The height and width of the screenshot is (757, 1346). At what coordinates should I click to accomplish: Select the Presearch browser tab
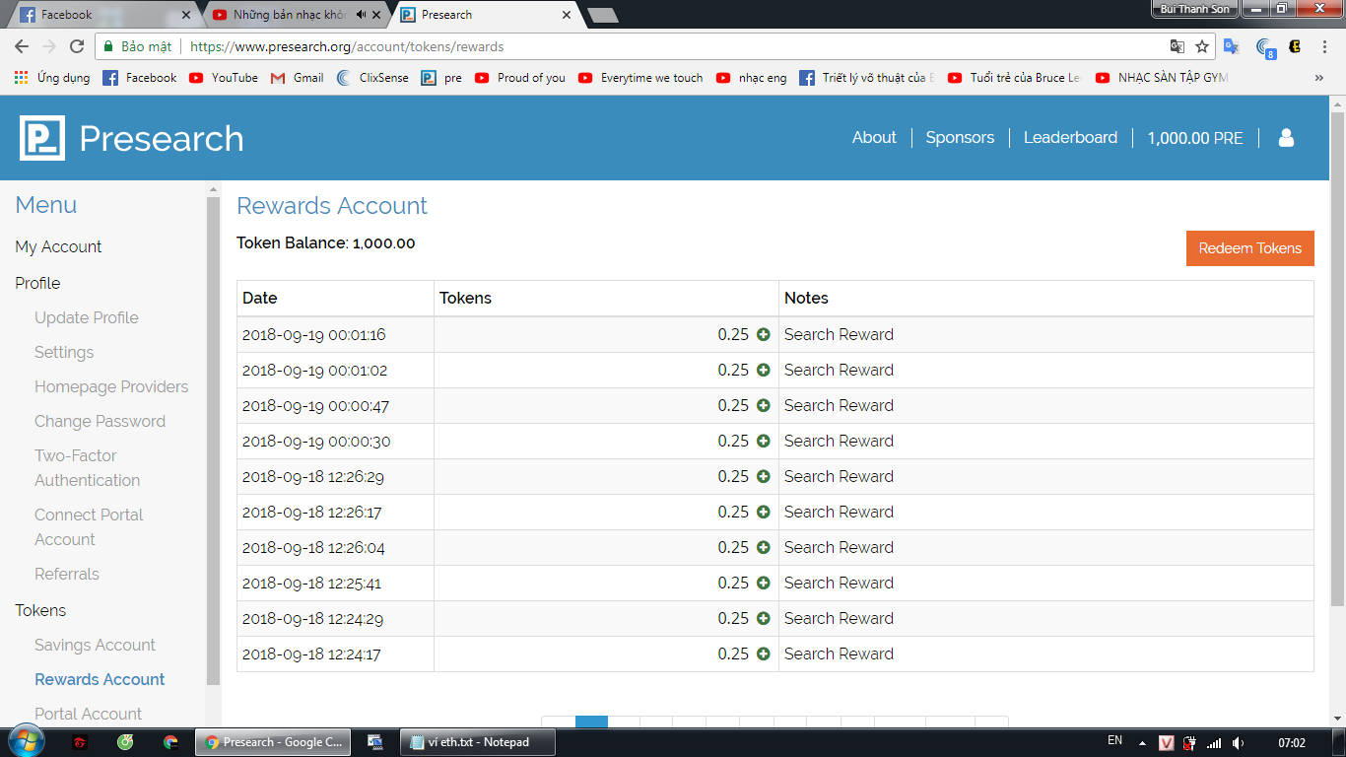487,15
